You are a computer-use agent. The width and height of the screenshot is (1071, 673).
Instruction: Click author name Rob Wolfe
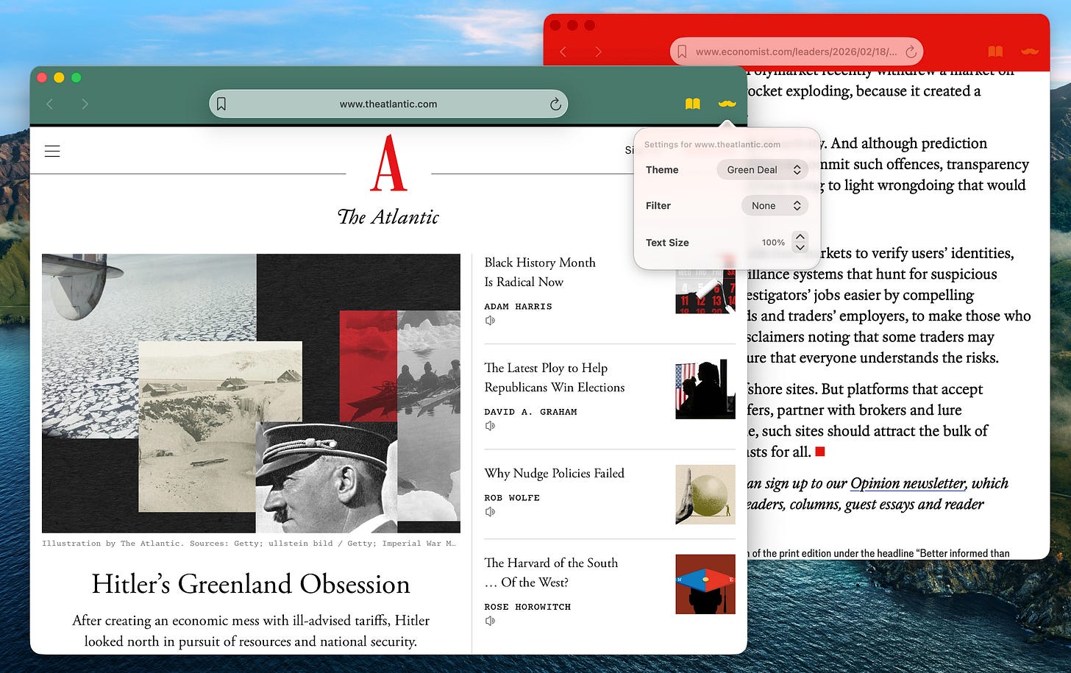click(x=512, y=498)
